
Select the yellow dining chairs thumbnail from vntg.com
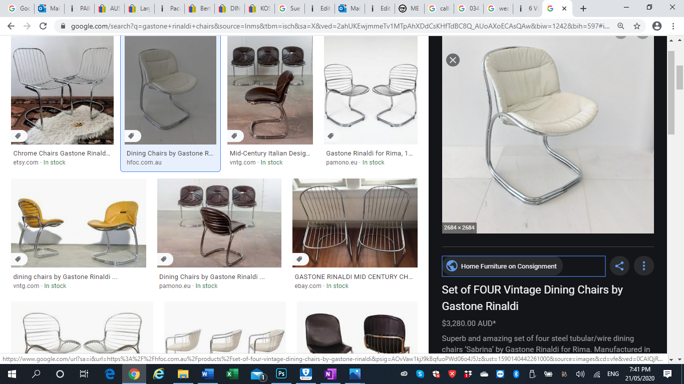pyautogui.click(x=79, y=223)
